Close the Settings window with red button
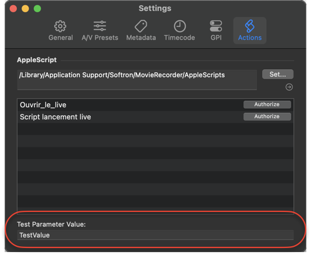The width and height of the screenshot is (311, 255). (13, 9)
